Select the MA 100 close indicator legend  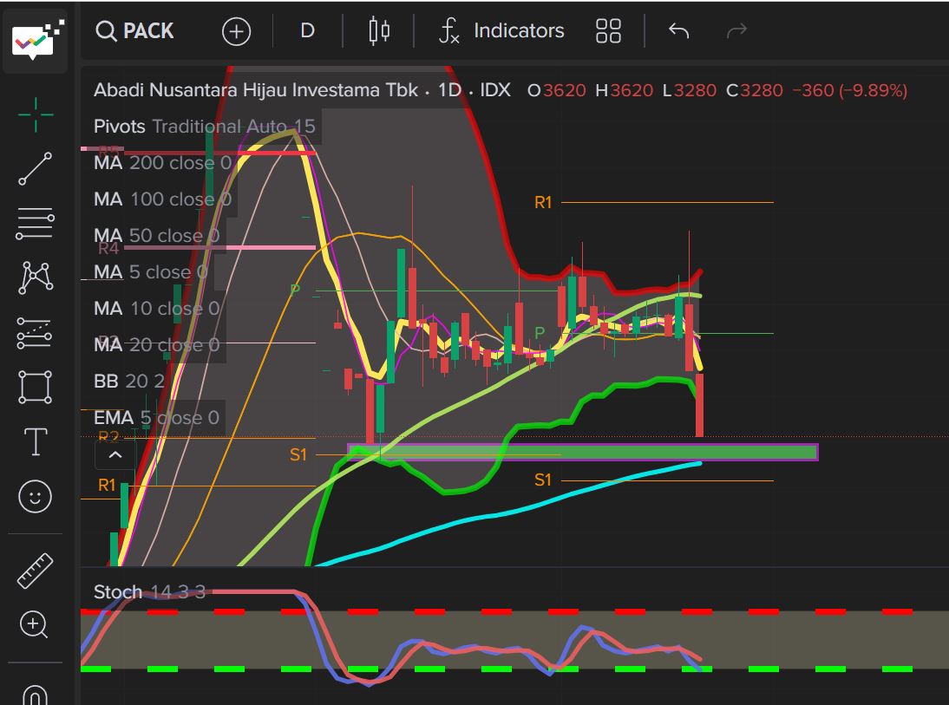pos(162,199)
